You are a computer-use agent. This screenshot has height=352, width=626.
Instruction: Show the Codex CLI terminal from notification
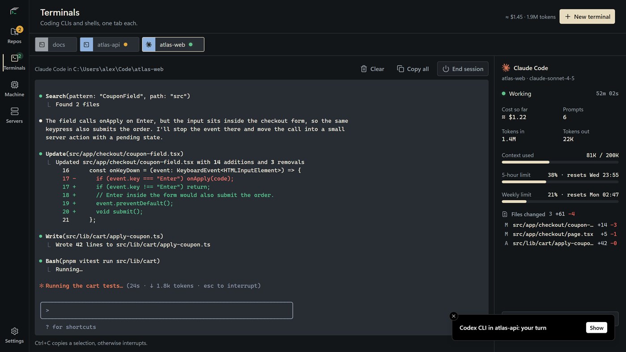[596, 328]
